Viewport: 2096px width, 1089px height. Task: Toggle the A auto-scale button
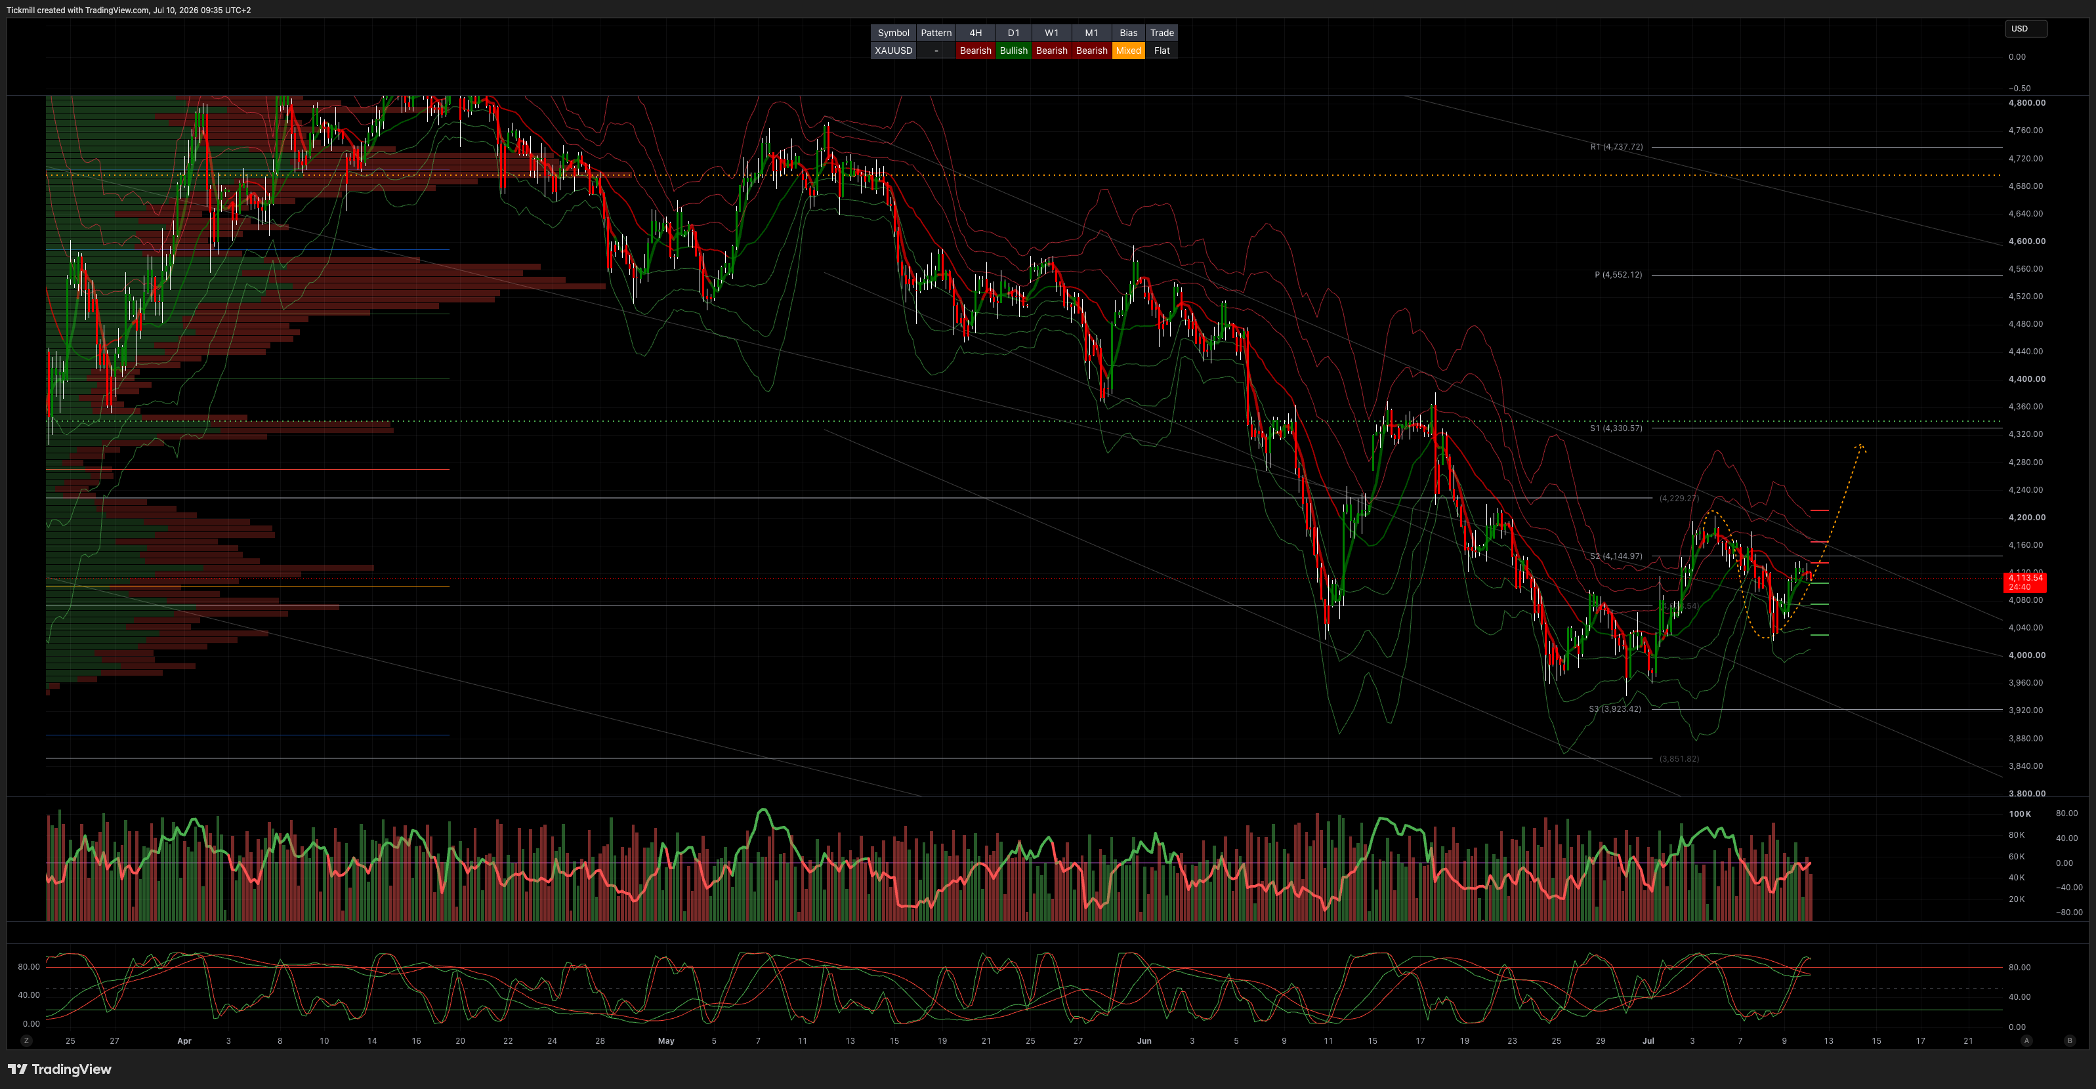pos(2026,1040)
